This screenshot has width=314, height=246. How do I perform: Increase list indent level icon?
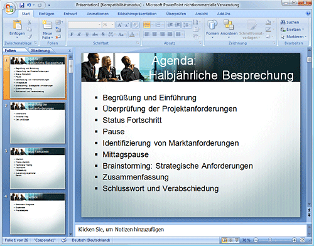coord(177,25)
